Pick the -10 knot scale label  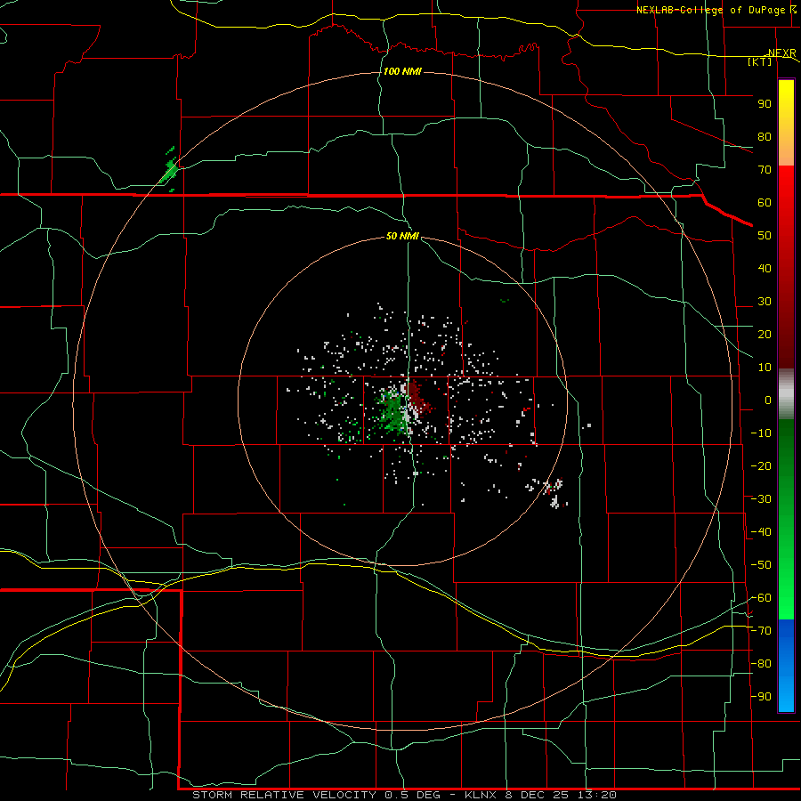761,433
